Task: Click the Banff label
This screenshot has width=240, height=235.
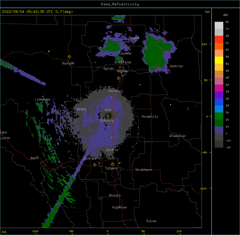Action: 35,158
